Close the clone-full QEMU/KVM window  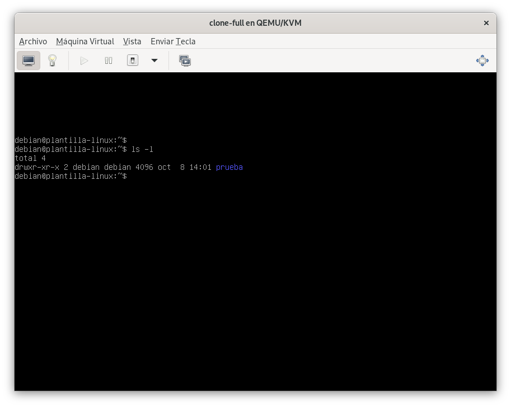click(486, 23)
